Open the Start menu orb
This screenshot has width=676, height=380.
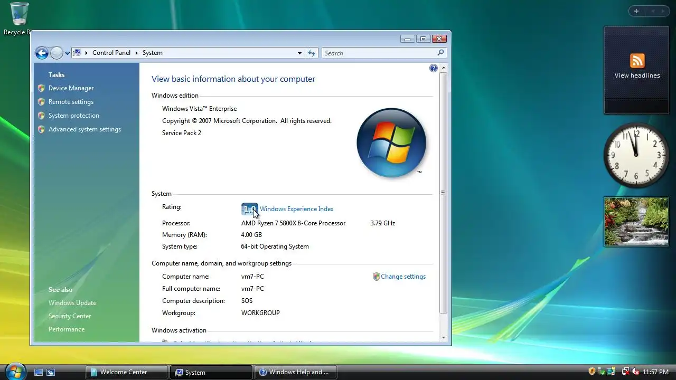(x=15, y=371)
